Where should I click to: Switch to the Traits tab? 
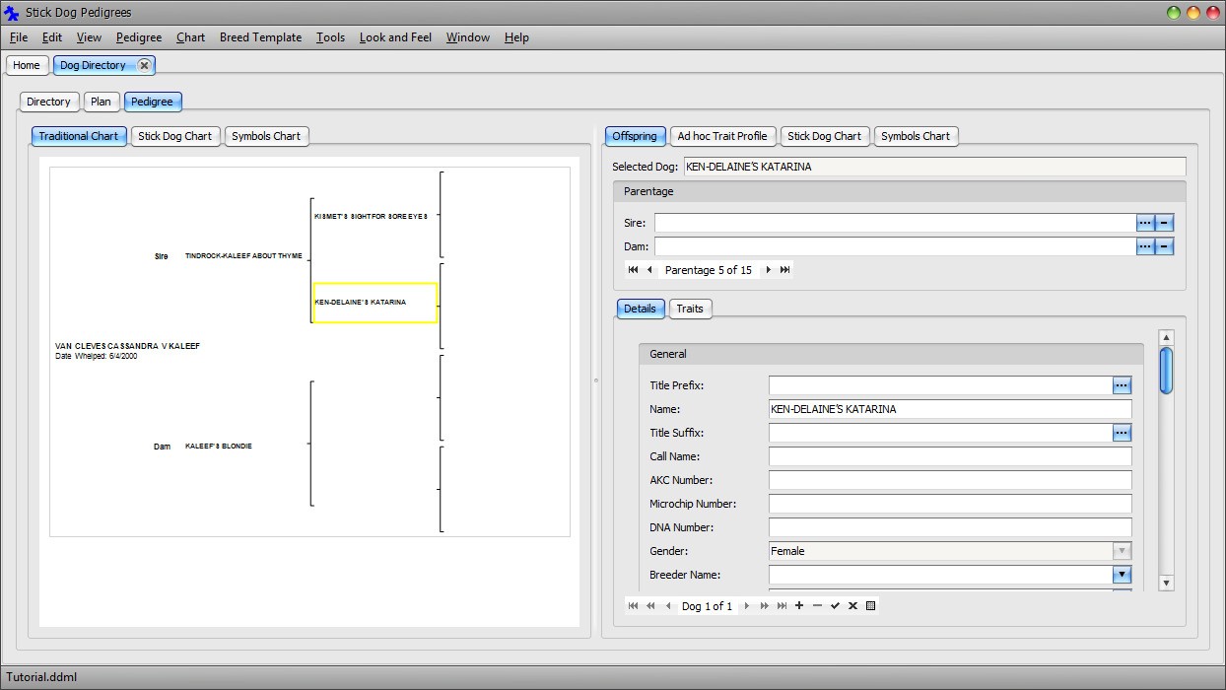[690, 309]
